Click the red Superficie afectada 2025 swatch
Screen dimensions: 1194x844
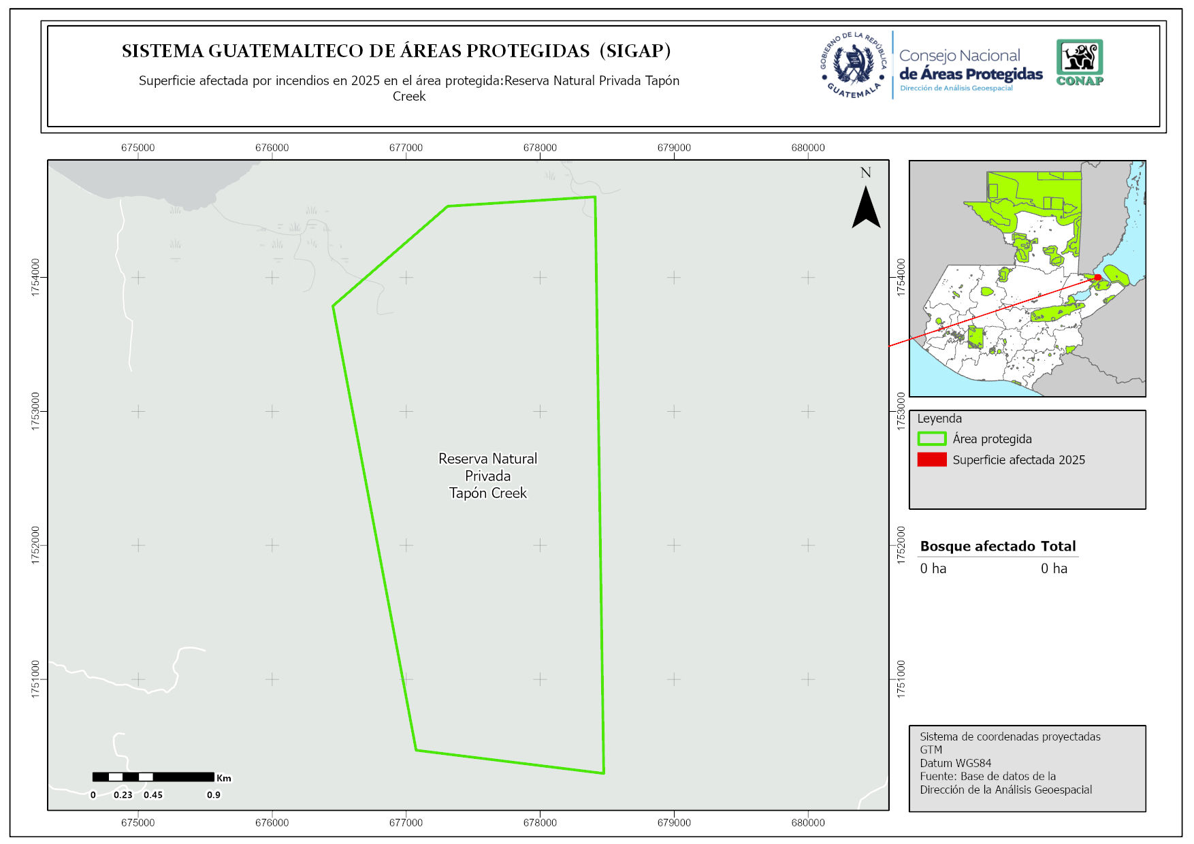(x=931, y=459)
